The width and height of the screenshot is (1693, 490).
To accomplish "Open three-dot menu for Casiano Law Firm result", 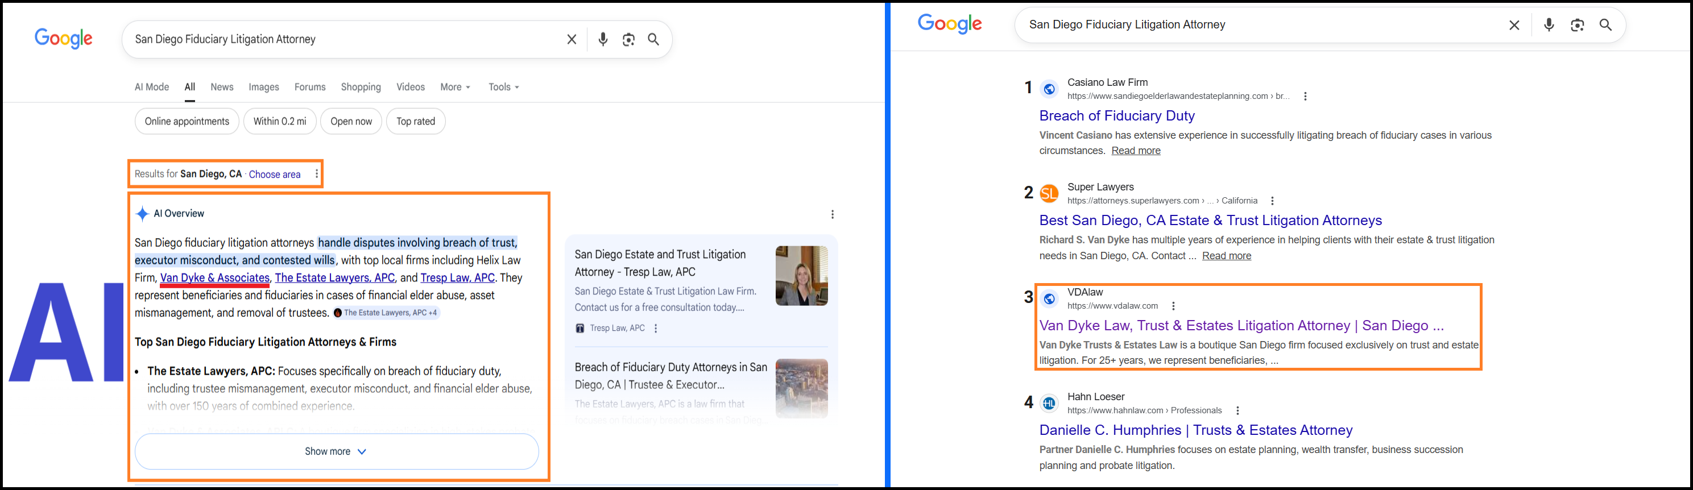I will click(1305, 97).
